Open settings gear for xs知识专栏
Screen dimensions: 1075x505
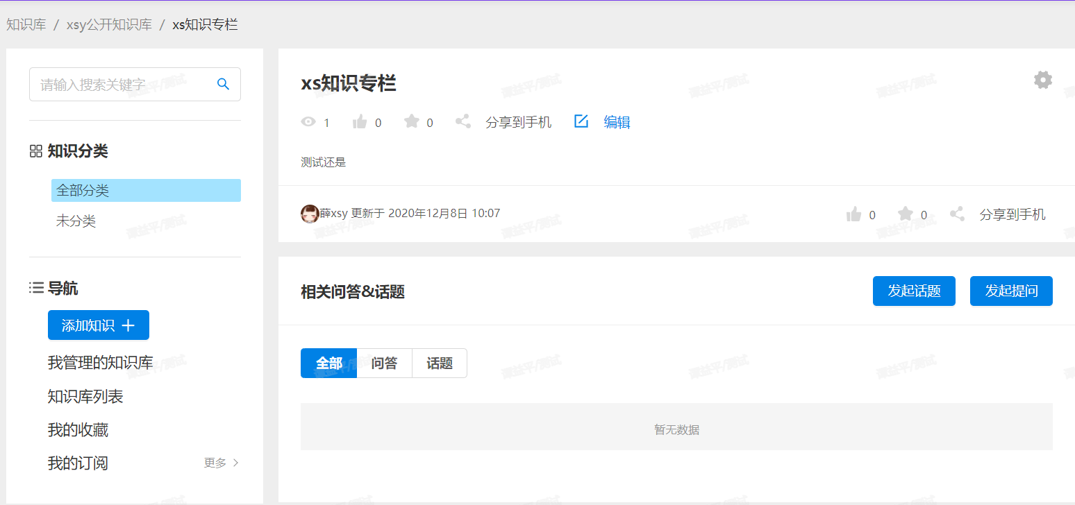[x=1042, y=80]
